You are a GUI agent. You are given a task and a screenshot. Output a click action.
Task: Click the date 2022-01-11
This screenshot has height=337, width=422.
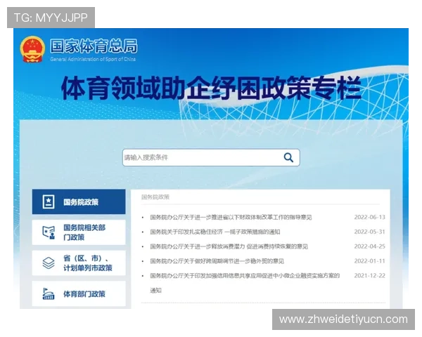click(x=369, y=261)
